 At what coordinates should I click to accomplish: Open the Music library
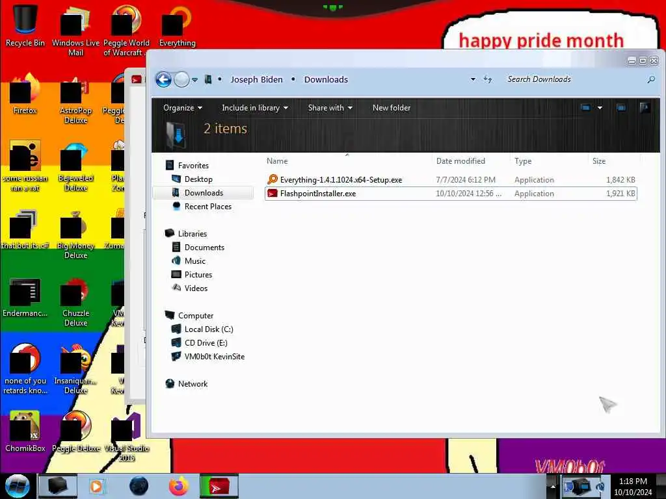194,261
